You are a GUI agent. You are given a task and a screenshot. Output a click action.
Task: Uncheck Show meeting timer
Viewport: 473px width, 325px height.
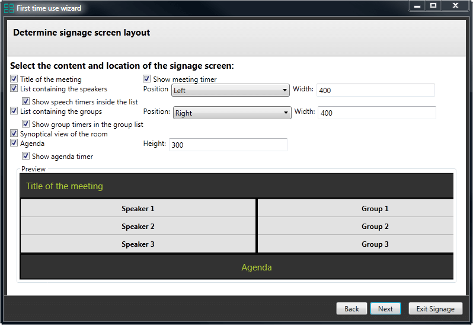point(146,79)
